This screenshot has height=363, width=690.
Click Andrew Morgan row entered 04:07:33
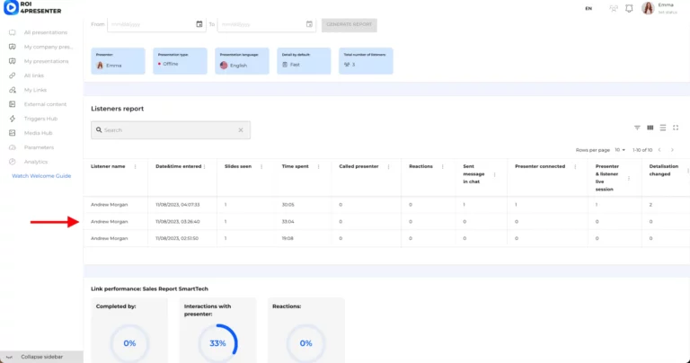coord(387,205)
